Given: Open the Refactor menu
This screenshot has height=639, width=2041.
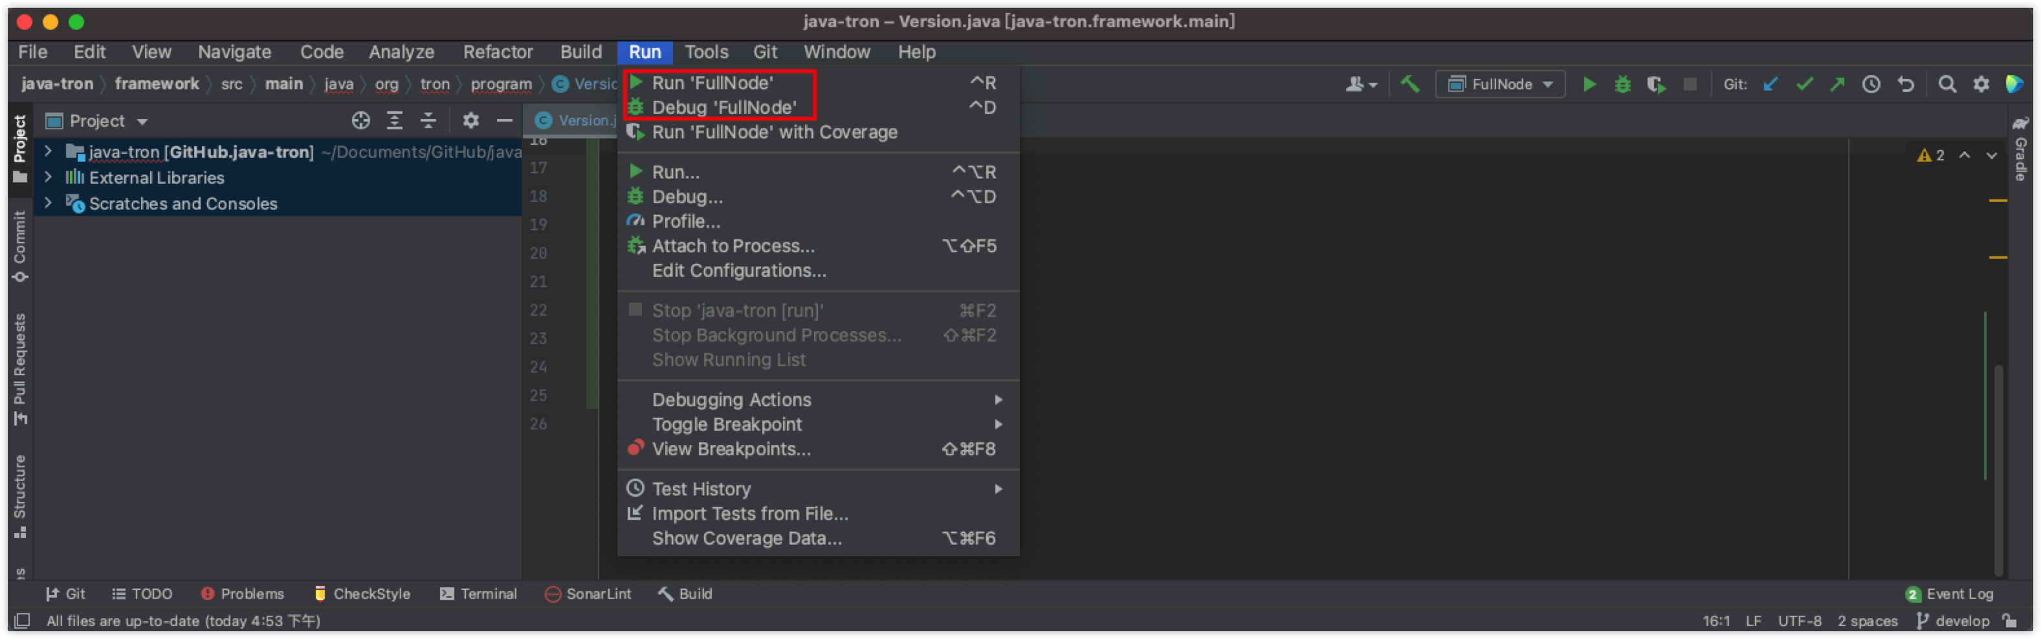Looking at the screenshot, I should (x=498, y=52).
